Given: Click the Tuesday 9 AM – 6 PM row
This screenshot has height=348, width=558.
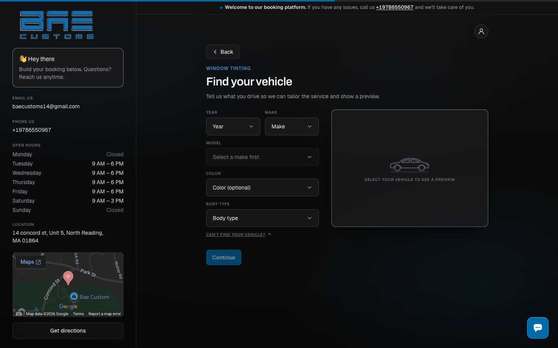Looking at the screenshot, I should (68, 164).
